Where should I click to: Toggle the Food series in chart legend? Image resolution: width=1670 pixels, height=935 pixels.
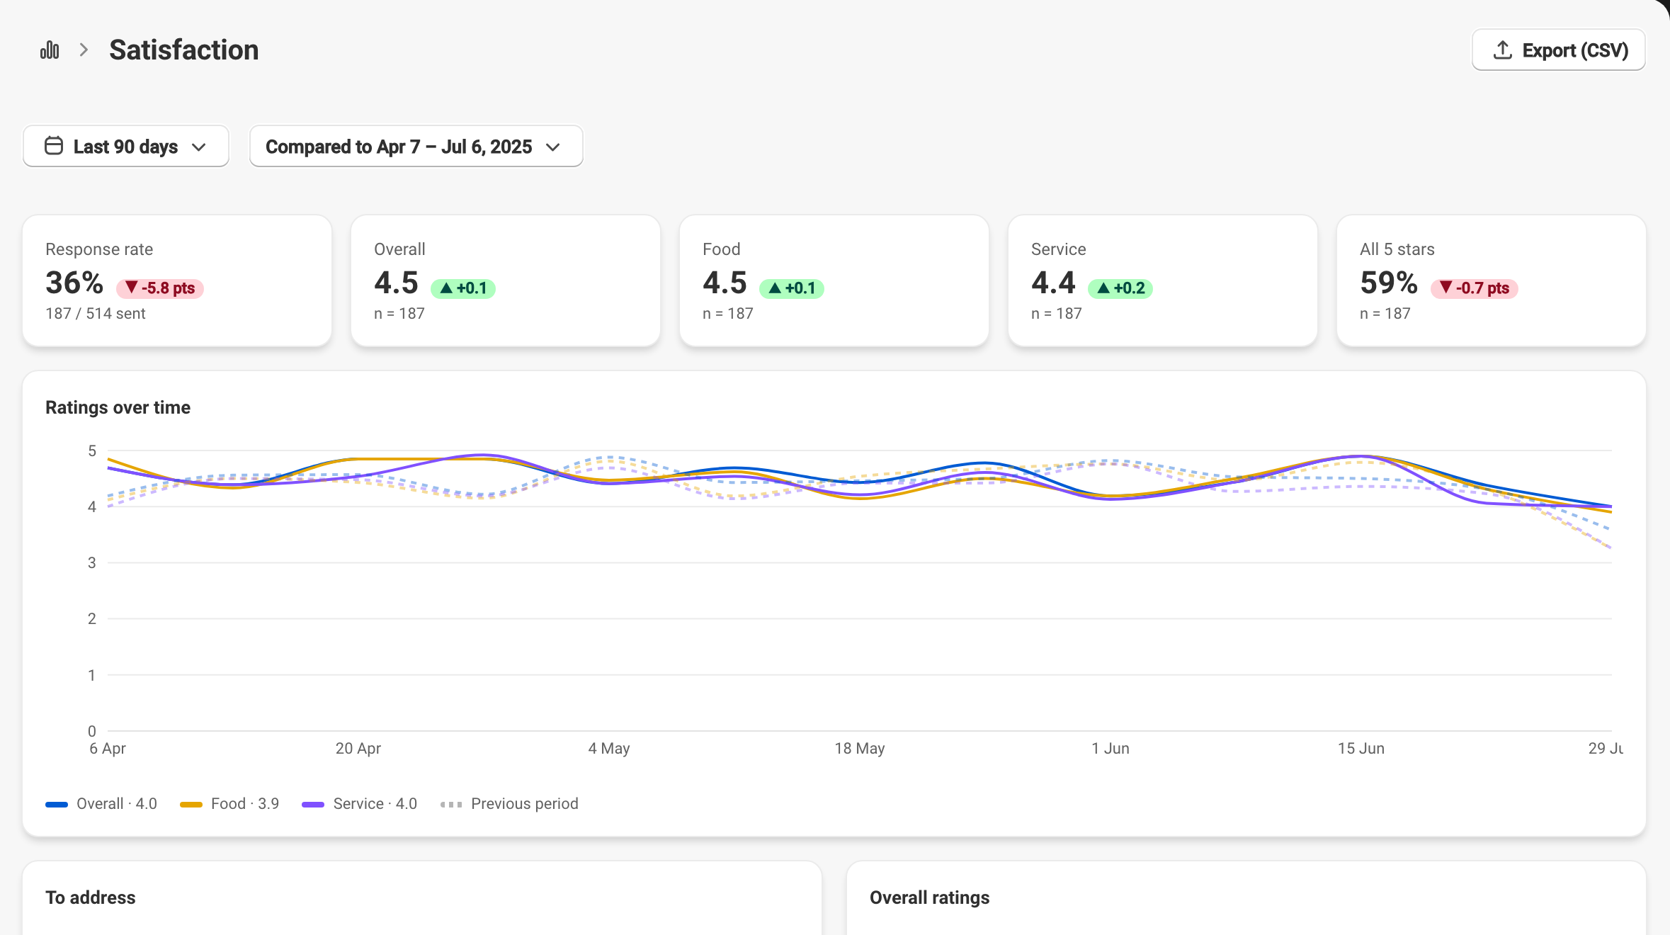coord(229,804)
